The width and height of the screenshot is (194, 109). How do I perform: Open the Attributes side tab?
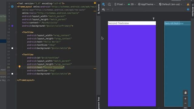pos(193,10)
